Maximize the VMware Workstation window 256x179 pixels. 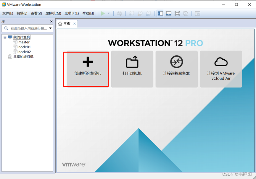pos(236,4)
